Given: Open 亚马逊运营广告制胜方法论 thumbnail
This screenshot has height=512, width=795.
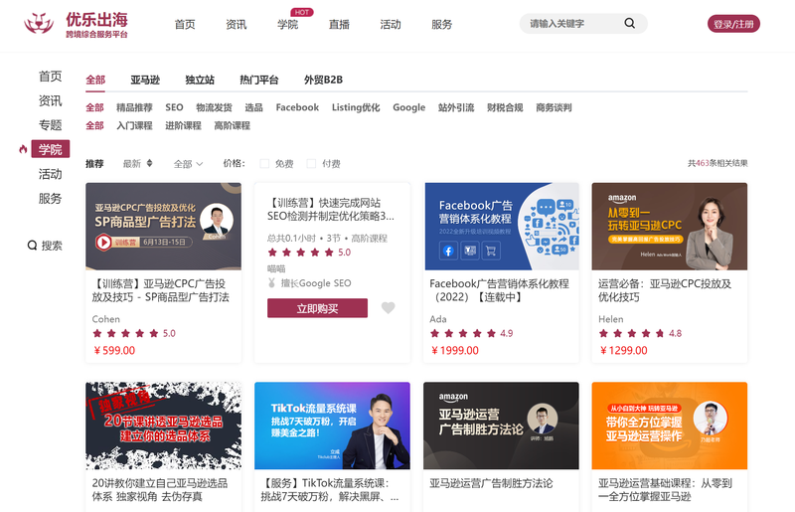Looking at the screenshot, I should [x=501, y=426].
